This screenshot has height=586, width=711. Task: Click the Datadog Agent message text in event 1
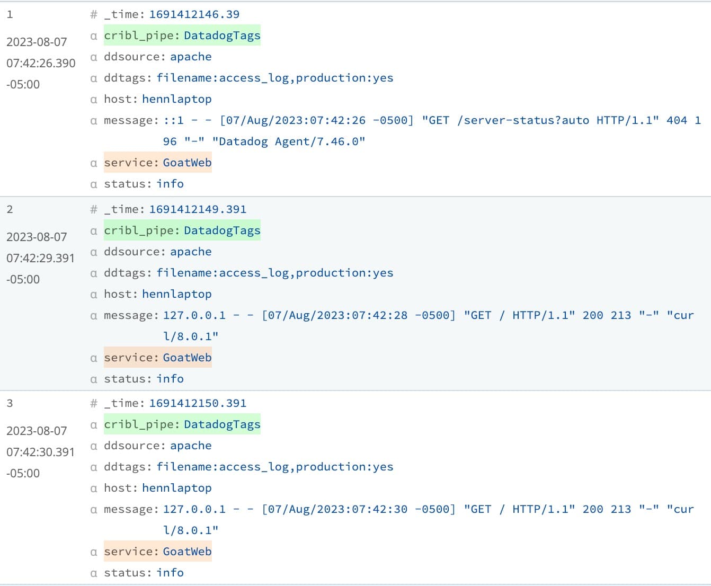tap(288, 141)
